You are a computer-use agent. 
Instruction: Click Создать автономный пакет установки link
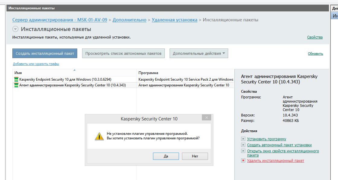click(x=279, y=145)
